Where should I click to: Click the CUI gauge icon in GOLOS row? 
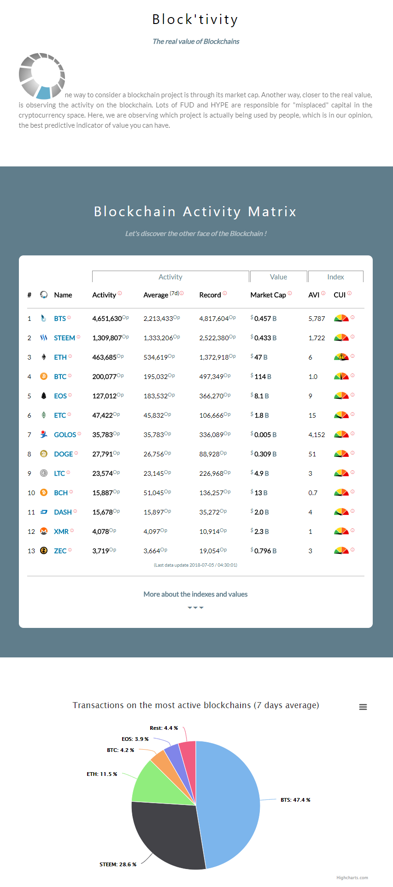coord(341,434)
